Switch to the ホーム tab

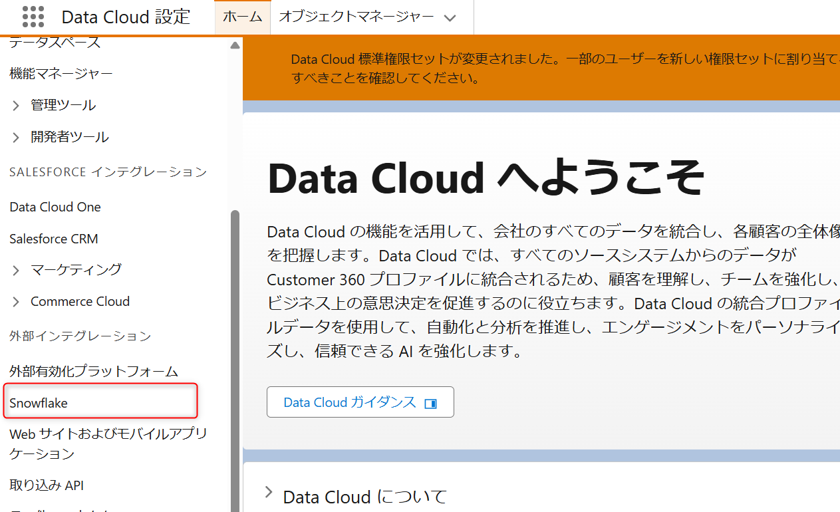tap(242, 17)
